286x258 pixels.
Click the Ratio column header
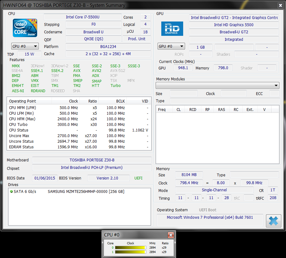[89, 101]
